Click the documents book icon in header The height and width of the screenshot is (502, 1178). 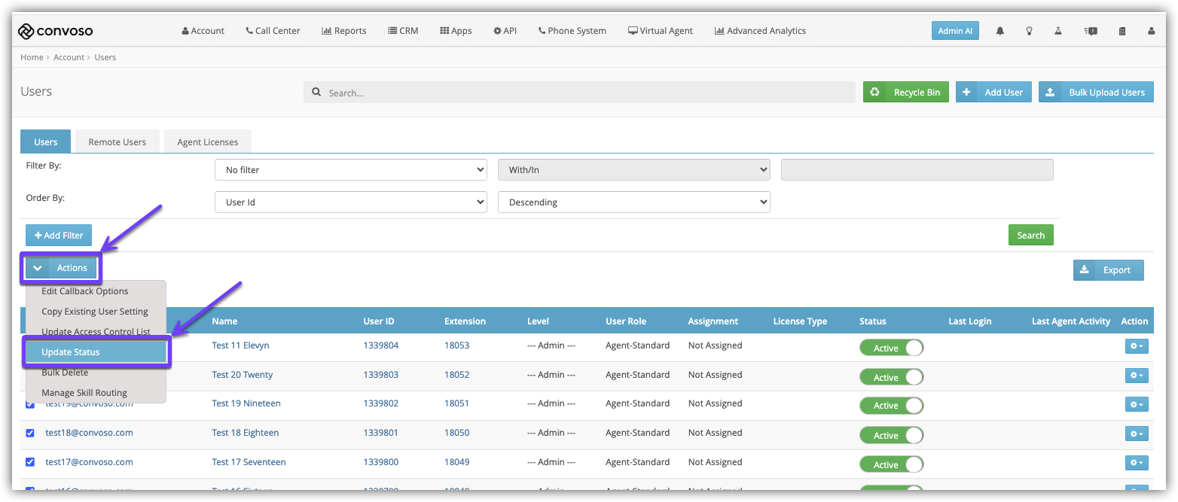click(1122, 31)
